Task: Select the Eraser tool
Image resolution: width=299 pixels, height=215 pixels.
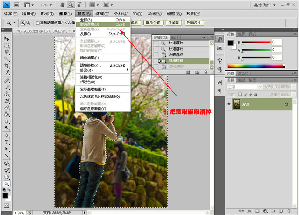Action: [7, 108]
